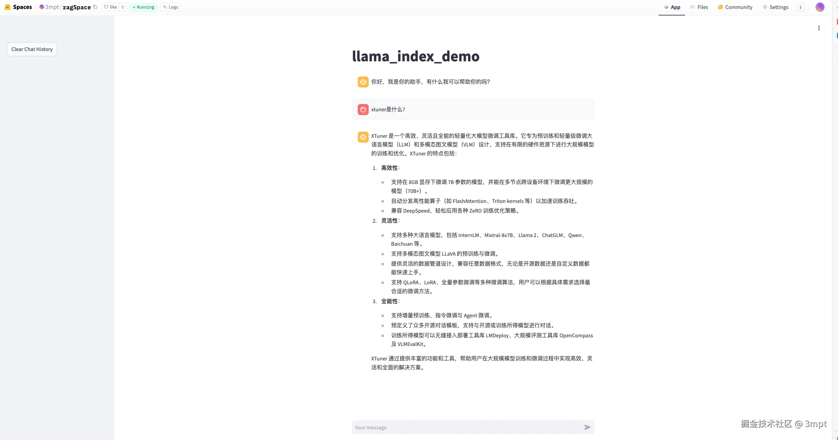Click the robot avatar beside XTuner answer

[x=363, y=137]
